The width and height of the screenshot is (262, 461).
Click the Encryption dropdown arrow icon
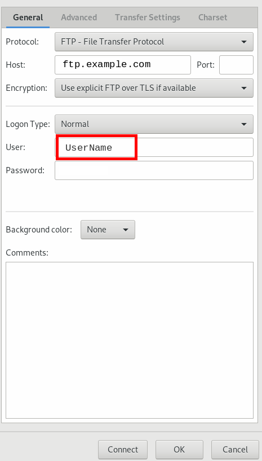point(244,88)
